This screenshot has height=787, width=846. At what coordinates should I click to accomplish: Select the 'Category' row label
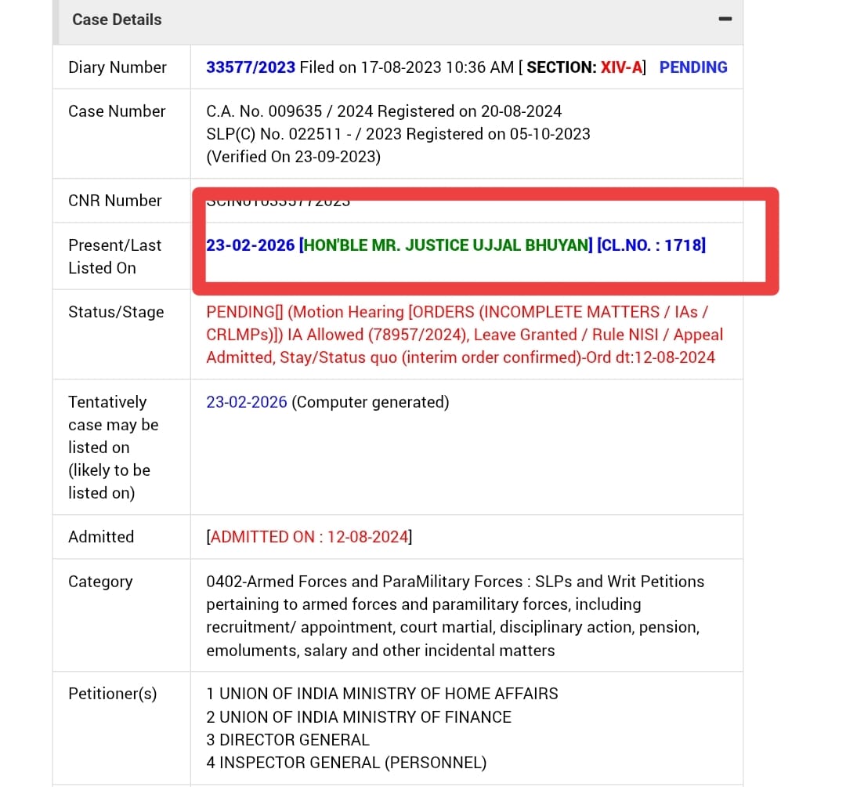coord(100,582)
